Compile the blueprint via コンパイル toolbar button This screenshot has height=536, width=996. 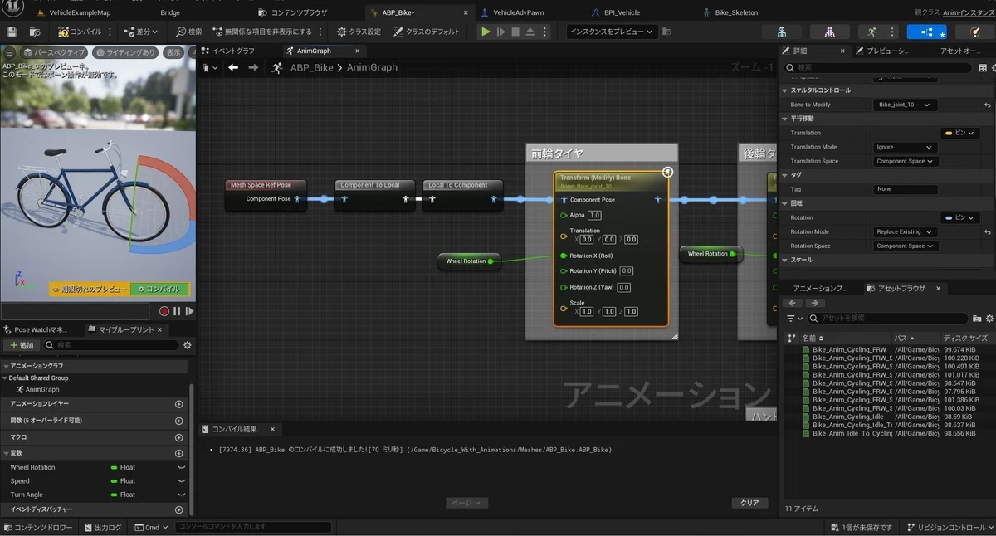(81, 32)
